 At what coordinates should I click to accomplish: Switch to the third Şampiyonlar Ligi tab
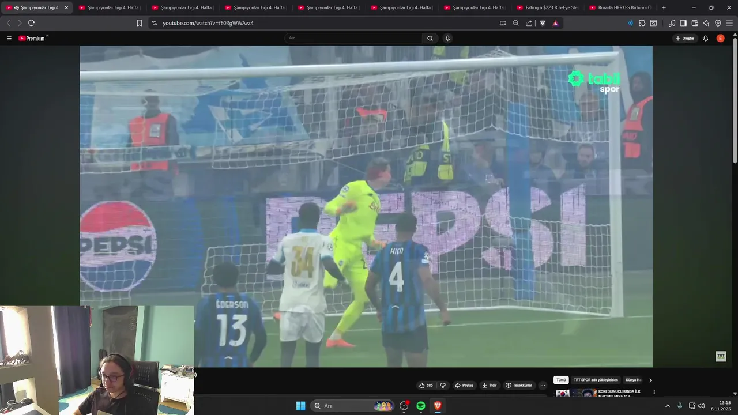tap(182, 7)
